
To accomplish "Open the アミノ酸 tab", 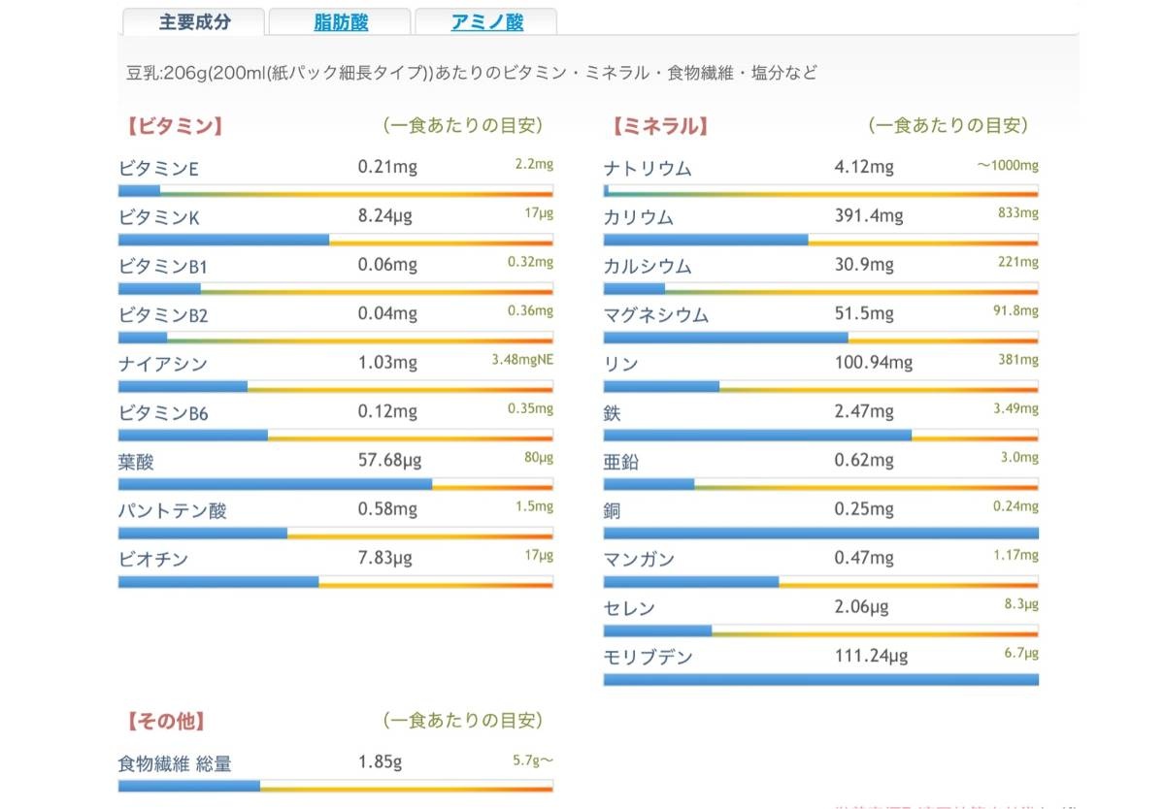I will point(486,22).
